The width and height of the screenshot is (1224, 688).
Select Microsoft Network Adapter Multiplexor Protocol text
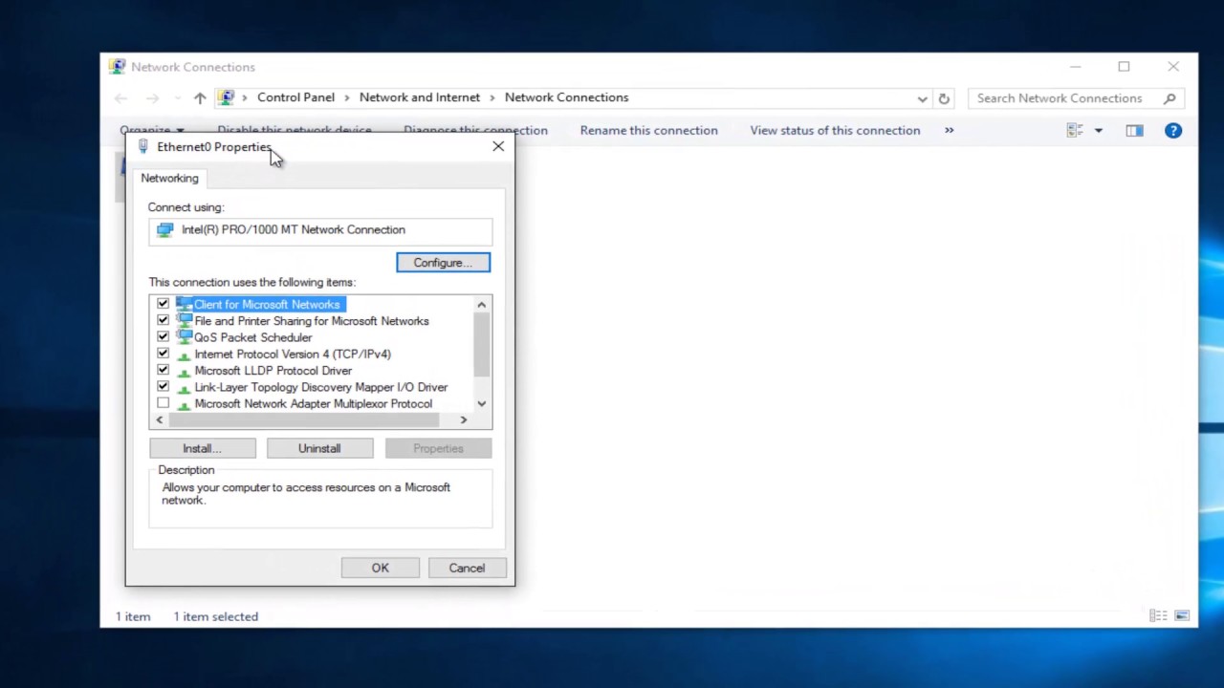(314, 403)
